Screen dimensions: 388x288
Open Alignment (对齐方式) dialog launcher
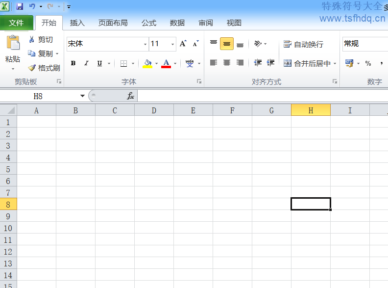335,81
